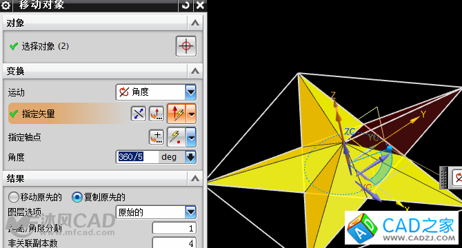Click the blue rotation angle handle ball
This screenshot has width=462, height=248.
point(390,149)
